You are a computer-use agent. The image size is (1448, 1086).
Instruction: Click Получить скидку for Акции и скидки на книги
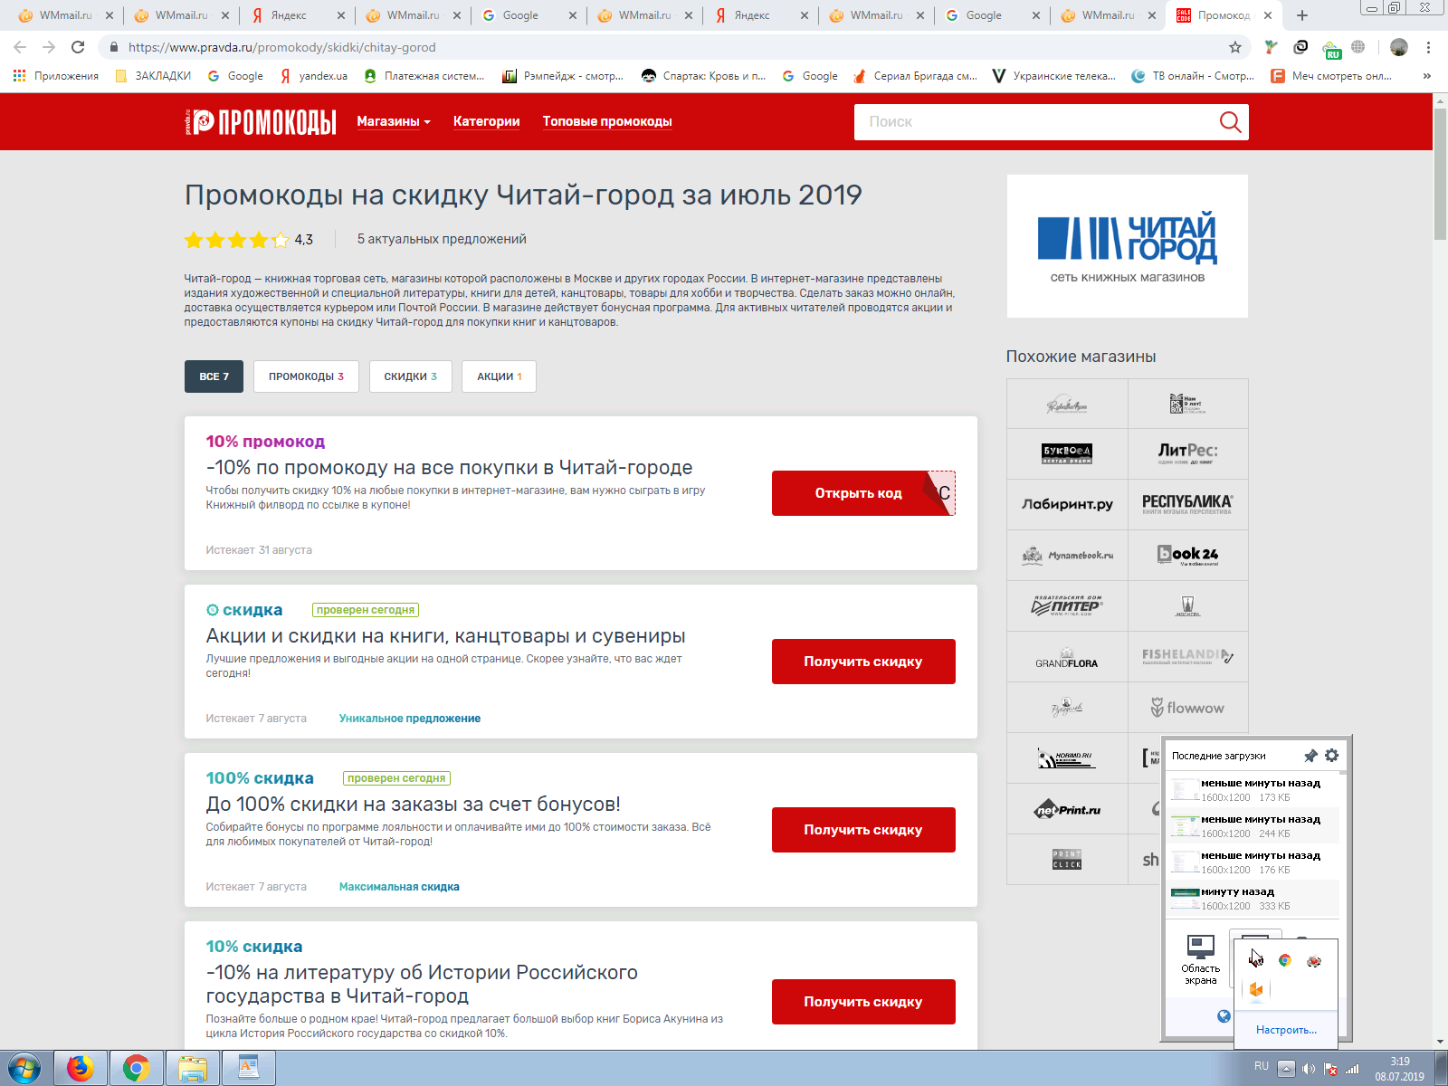coord(863,662)
